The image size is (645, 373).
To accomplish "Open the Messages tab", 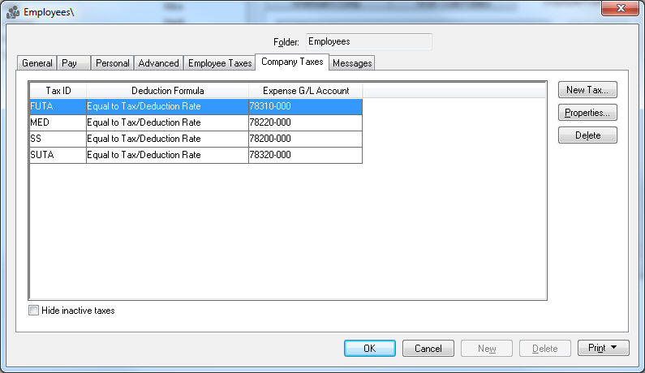I will click(352, 63).
